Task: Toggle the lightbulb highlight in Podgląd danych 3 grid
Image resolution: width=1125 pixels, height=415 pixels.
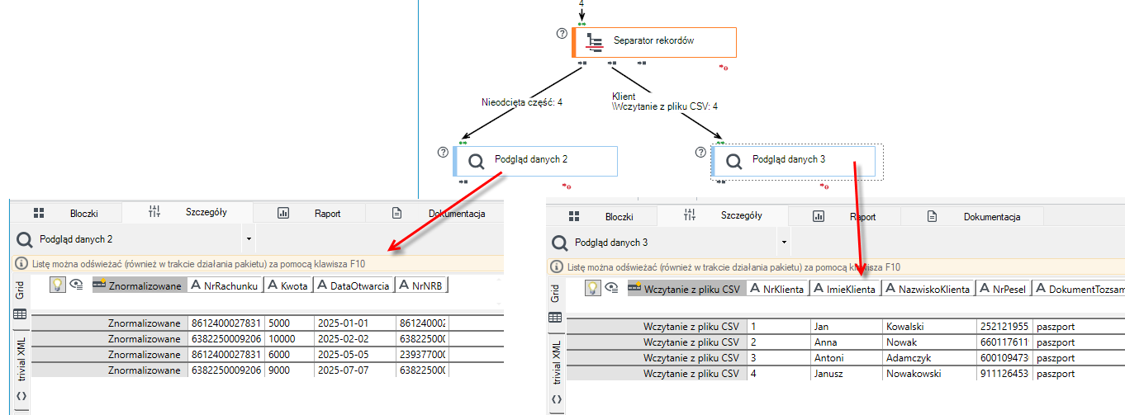Action: (x=593, y=288)
